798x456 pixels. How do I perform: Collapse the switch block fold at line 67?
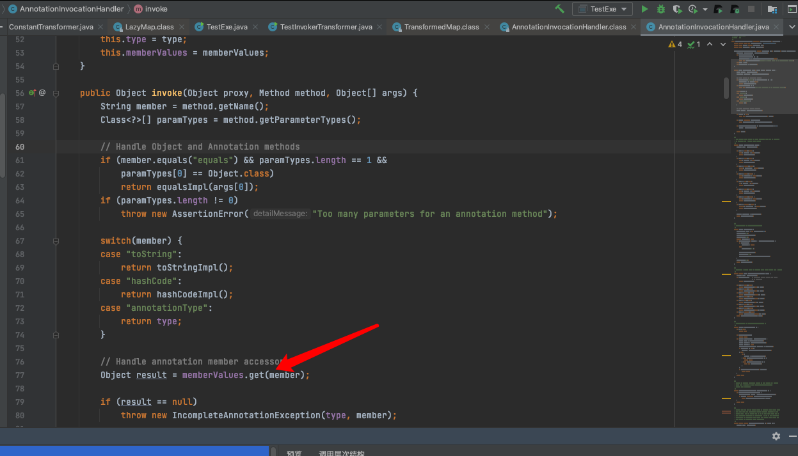56,240
